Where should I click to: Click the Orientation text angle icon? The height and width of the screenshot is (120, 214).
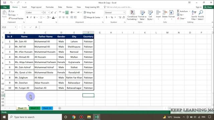[72, 13]
